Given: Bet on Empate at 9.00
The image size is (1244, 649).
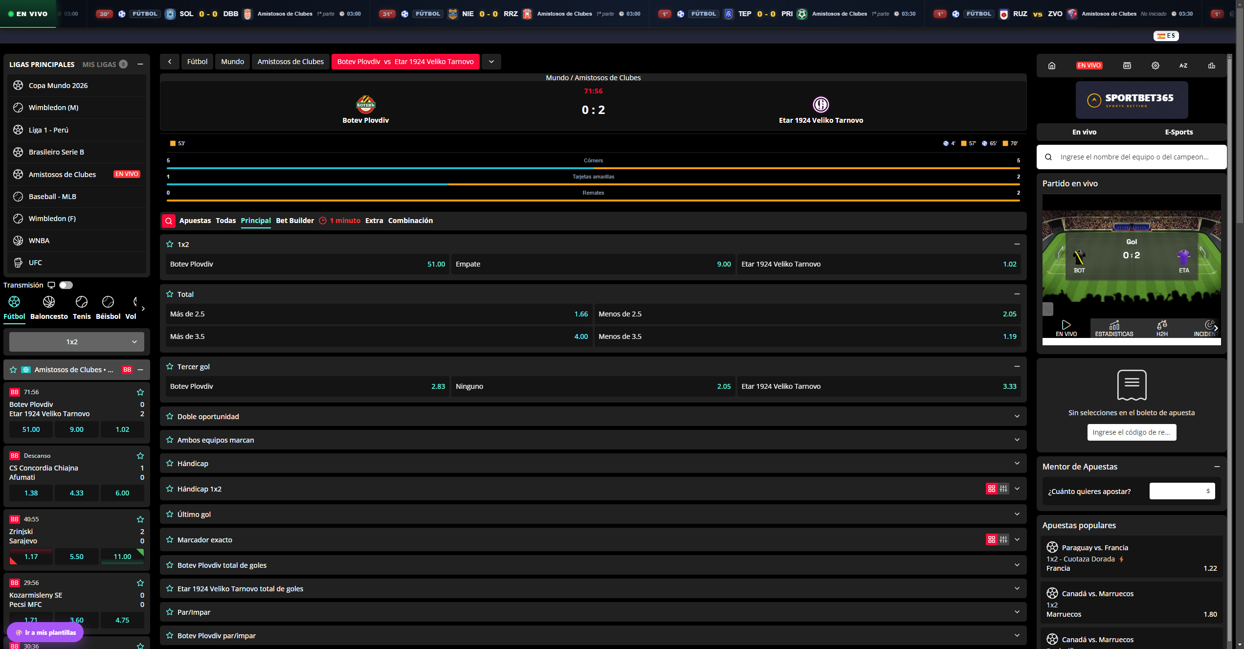Looking at the screenshot, I should pos(593,264).
